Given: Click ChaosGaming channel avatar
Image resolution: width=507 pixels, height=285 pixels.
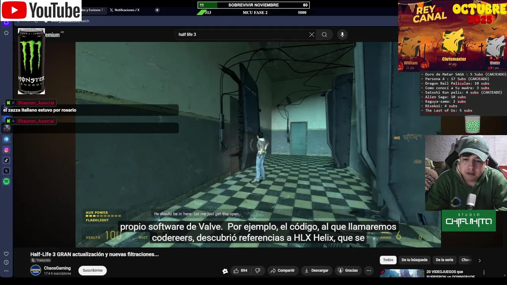Looking at the screenshot, I should 36,270.
